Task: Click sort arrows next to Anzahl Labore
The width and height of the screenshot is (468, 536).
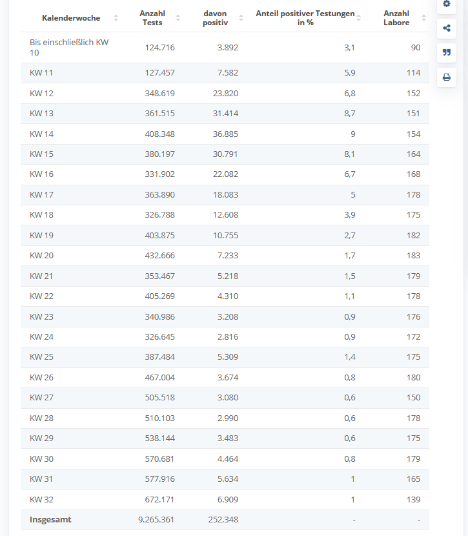Action: (x=423, y=18)
